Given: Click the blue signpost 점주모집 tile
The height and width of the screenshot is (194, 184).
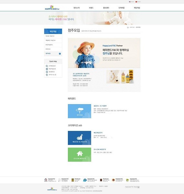Looking at the screenshot, I should pos(80,111).
